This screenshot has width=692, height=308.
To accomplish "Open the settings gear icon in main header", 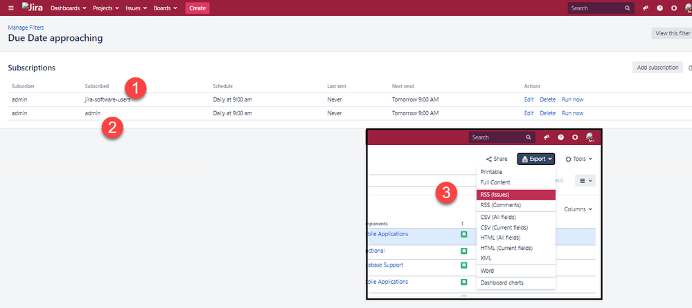I will click(674, 8).
